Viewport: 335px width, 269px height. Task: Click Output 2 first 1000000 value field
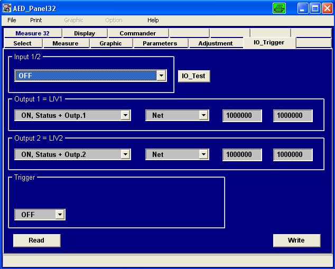pos(242,155)
